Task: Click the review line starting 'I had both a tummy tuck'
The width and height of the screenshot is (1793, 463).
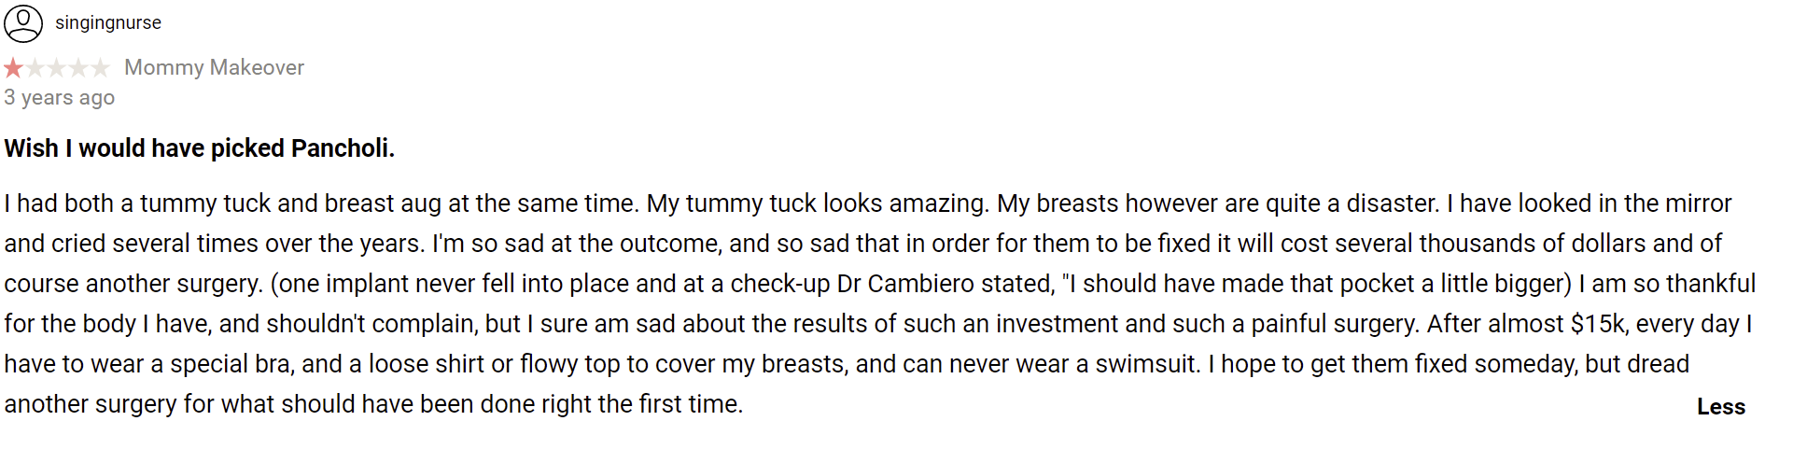Action: click(x=868, y=203)
